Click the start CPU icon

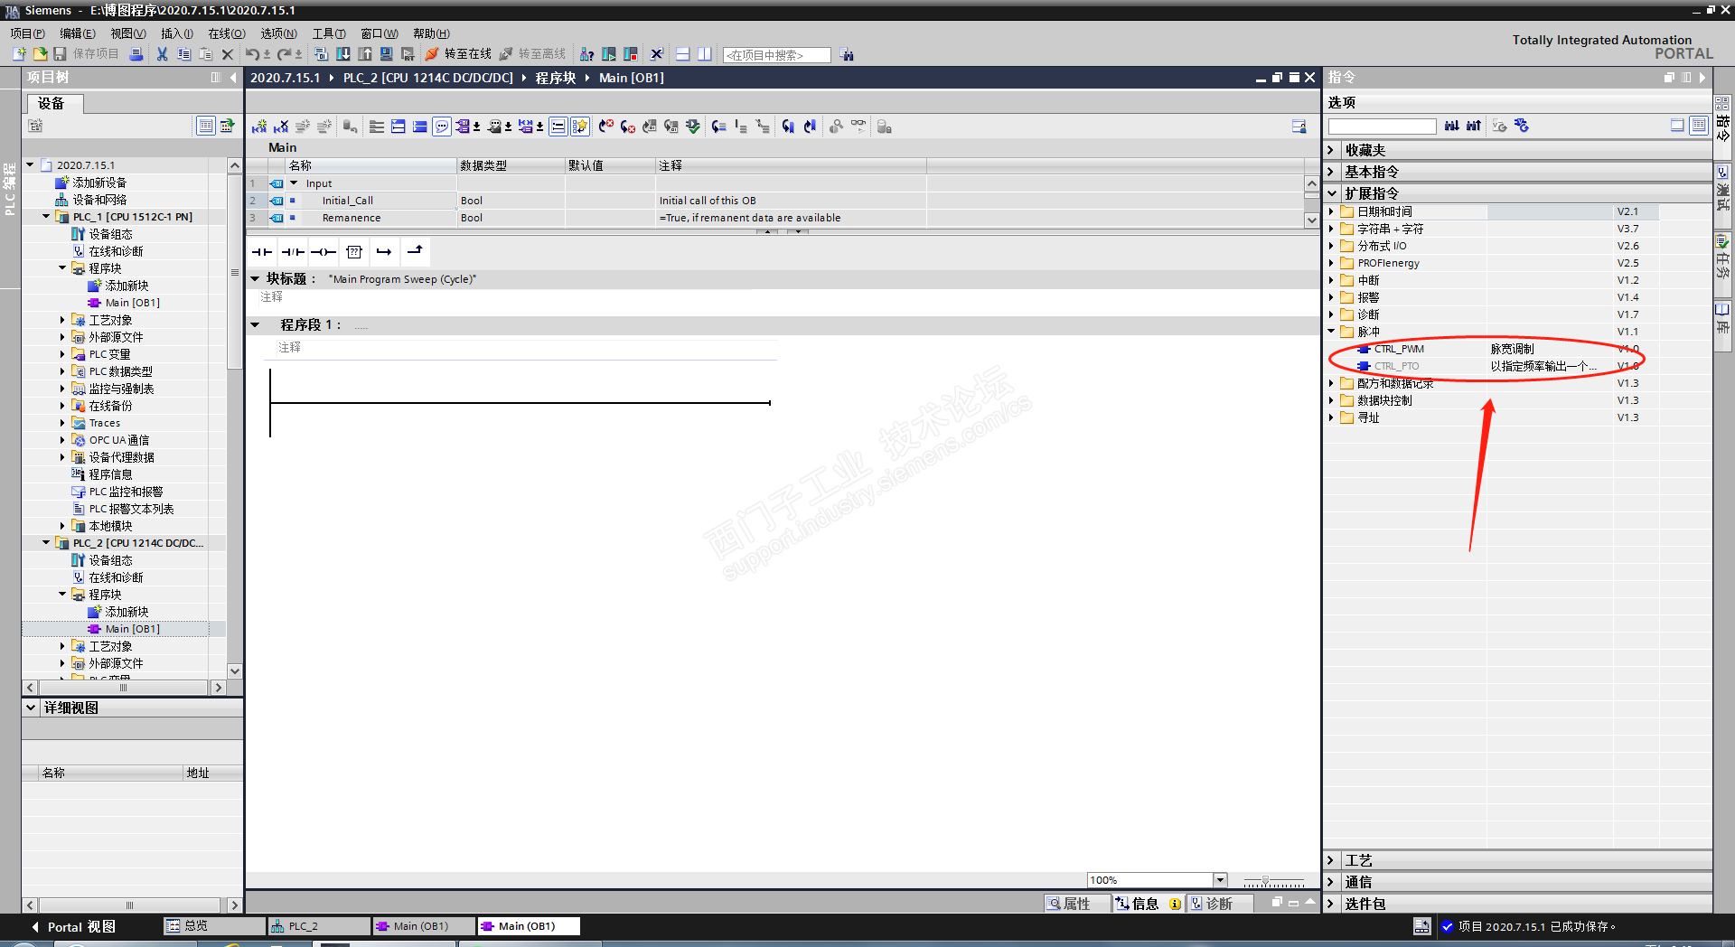[609, 54]
